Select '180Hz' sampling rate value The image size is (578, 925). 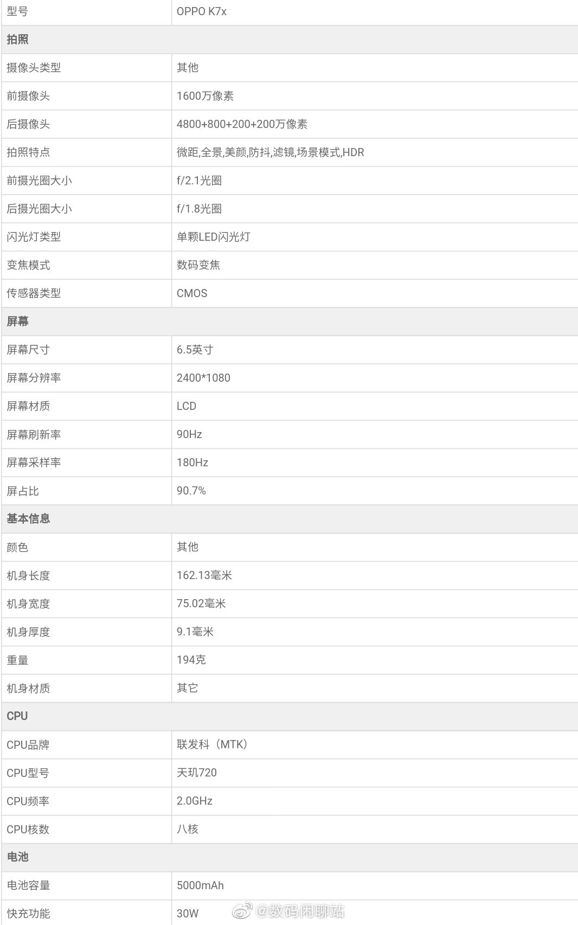click(192, 462)
